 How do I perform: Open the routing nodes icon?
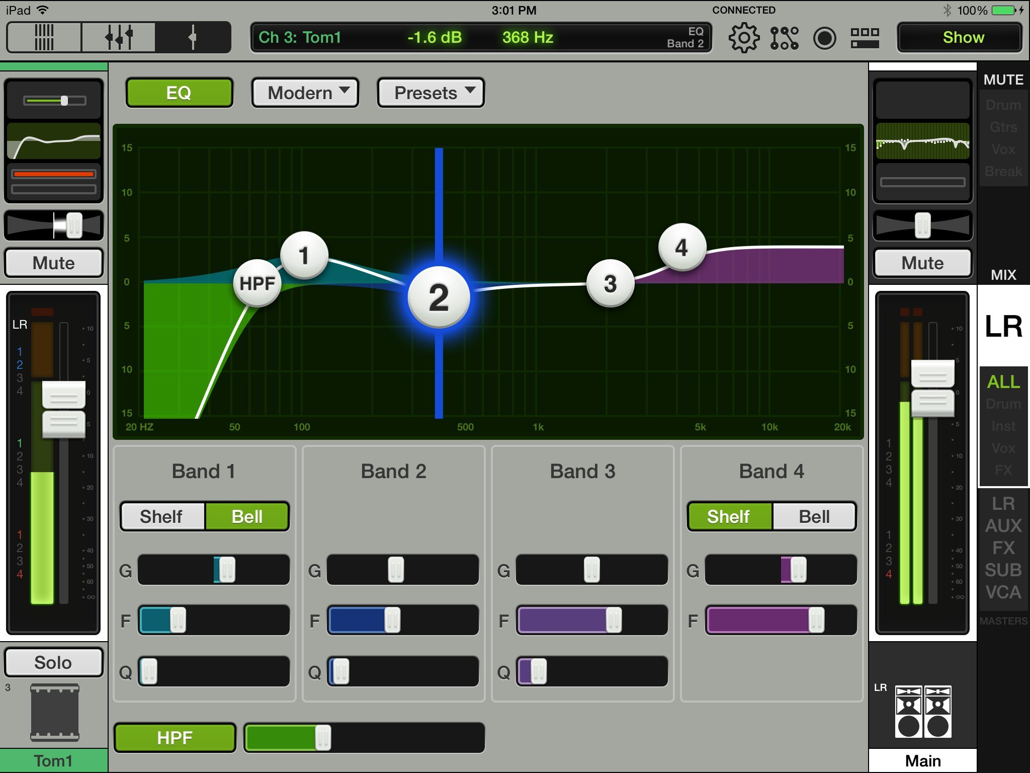point(784,38)
